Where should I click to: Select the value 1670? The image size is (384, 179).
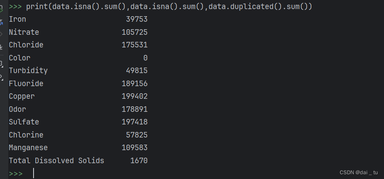coord(139,160)
